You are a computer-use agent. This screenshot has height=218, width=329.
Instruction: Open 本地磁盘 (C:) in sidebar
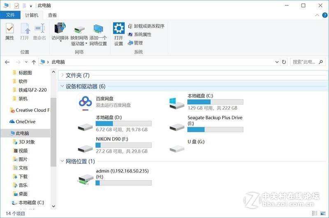(28, 202)
